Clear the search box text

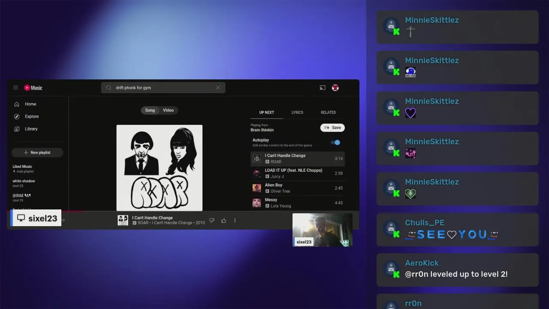click(218, 88)
